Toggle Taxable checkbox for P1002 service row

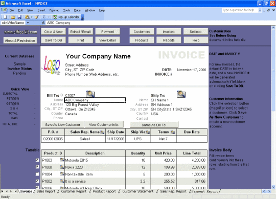pos(37,181)
